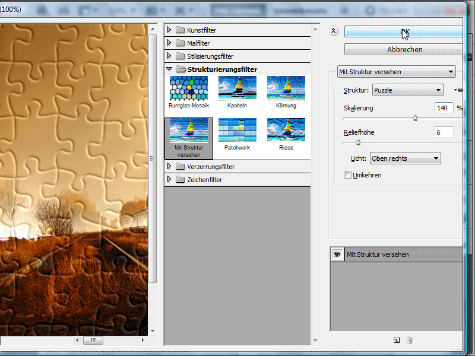
Task: Click the preview horizontal scrollbar thumb
Action: 93,340
